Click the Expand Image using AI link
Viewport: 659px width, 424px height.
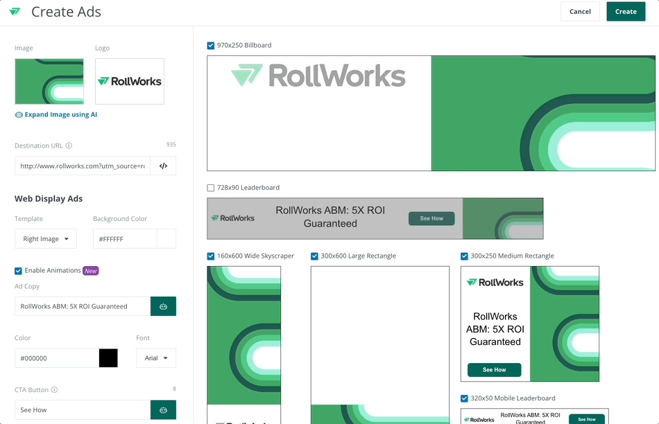pos(56,114)
